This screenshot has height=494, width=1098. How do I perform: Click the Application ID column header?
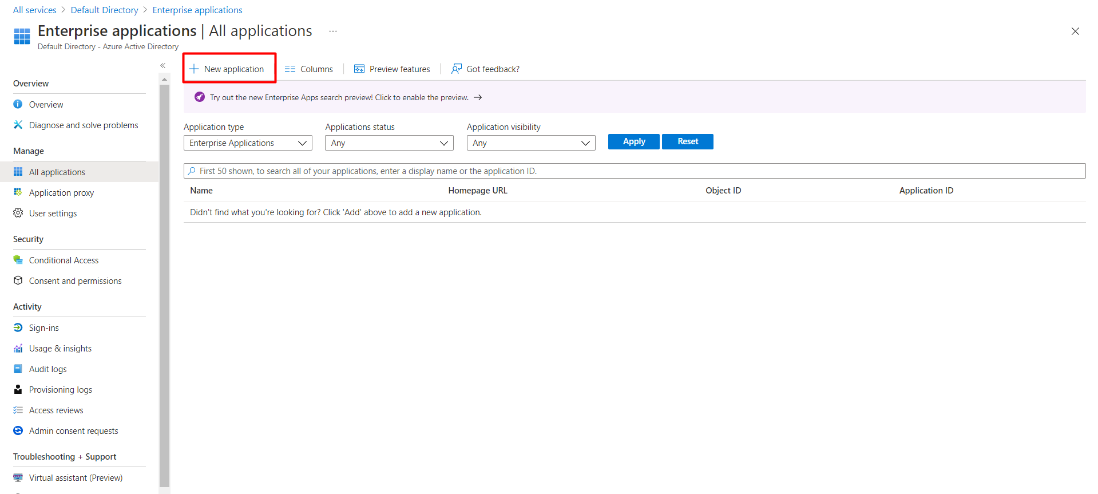click(926, 191)
